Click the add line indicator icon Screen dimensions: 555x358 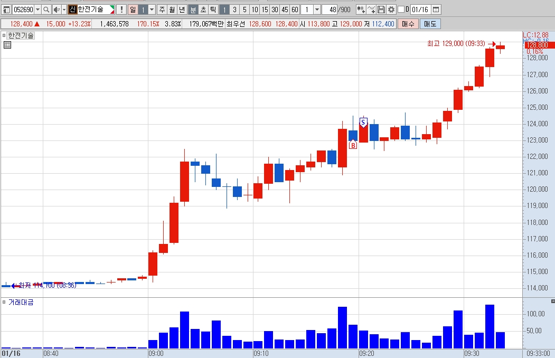[x=371, y=10]
